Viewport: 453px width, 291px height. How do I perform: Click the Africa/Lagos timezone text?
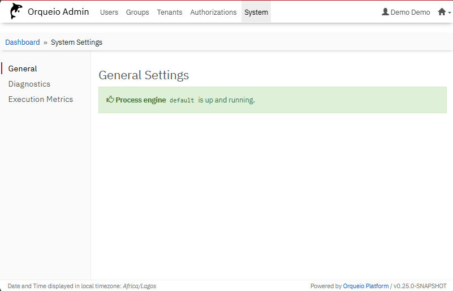[139, 286]
